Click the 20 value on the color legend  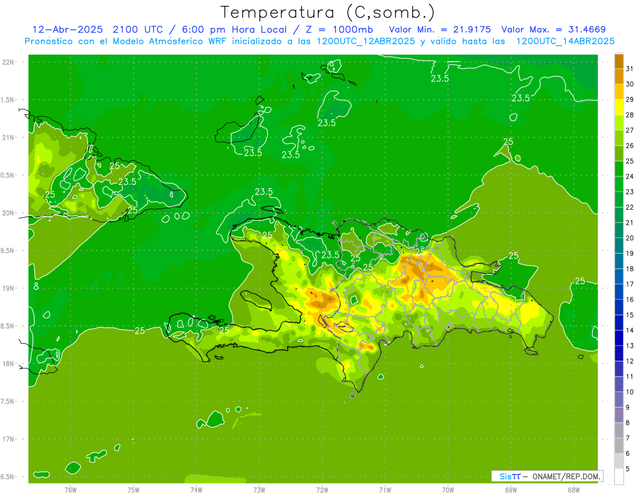630,238
